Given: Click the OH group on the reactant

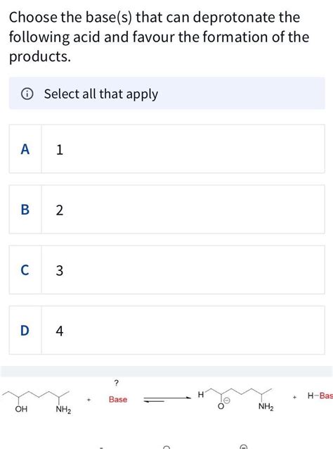Looking at the screenshot, I should [x=21, y=409].
